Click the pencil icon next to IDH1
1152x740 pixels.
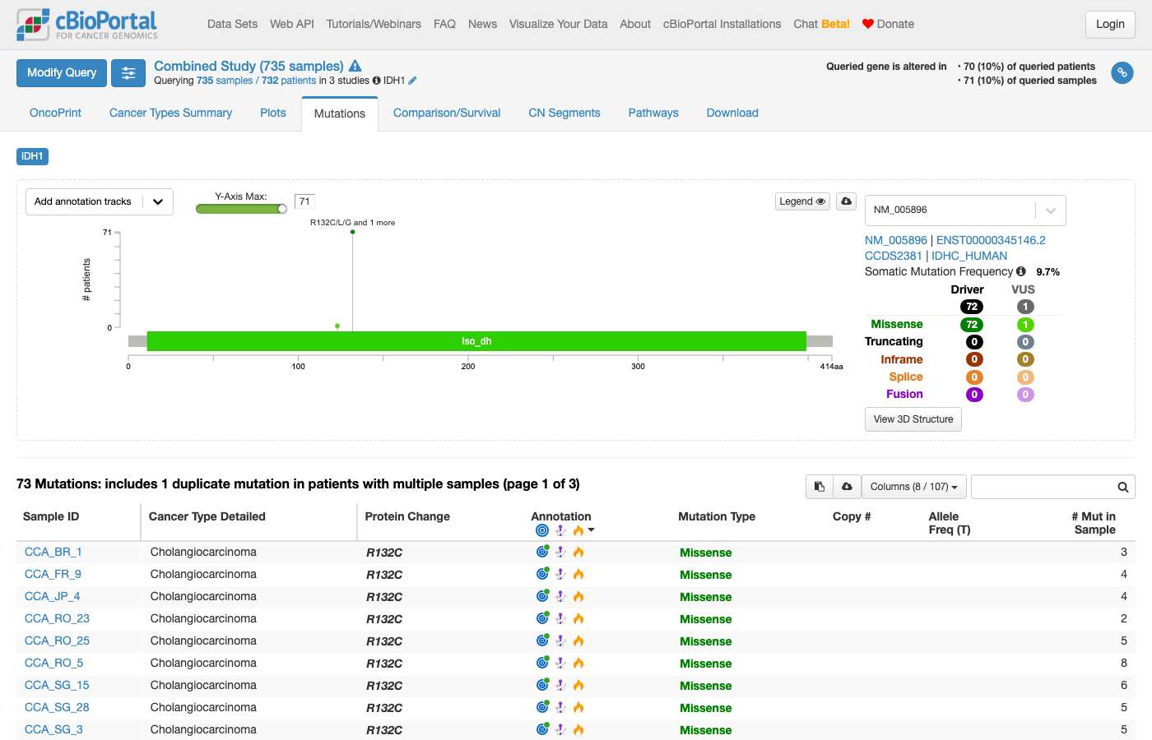[412, 81]
